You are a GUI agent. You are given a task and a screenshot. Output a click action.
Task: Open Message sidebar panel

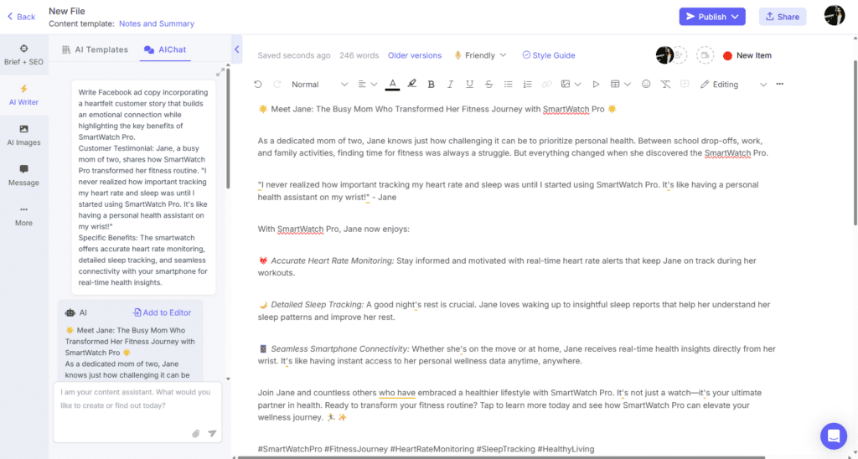pyautogui.click(x=23, y=176)
